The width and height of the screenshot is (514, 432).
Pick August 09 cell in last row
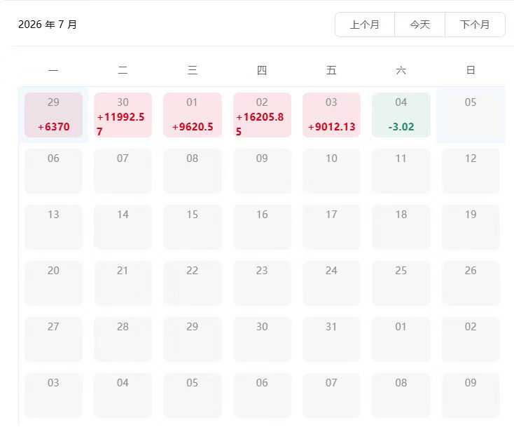(471, 396)
